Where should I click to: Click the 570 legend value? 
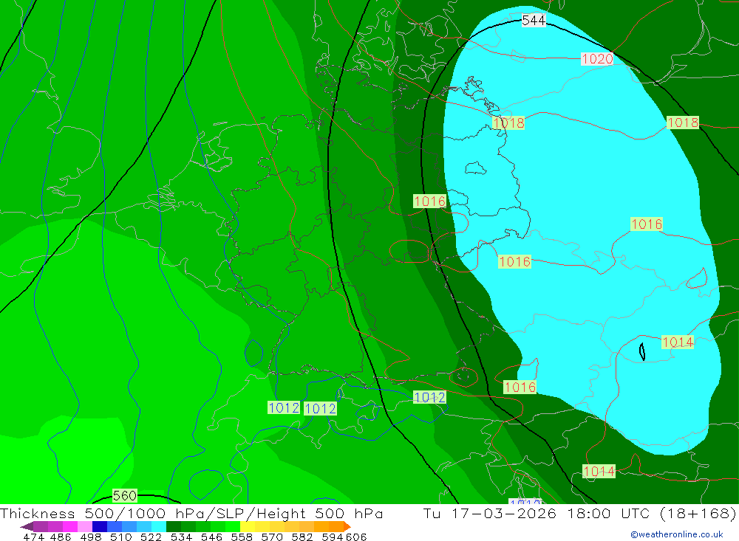[271, 537]
